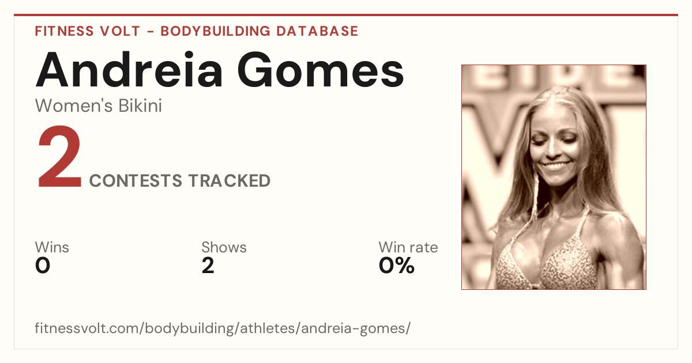Click the Contests Tracked label
692x363 pixels.
pyautogui.click(x=180, y=181)
